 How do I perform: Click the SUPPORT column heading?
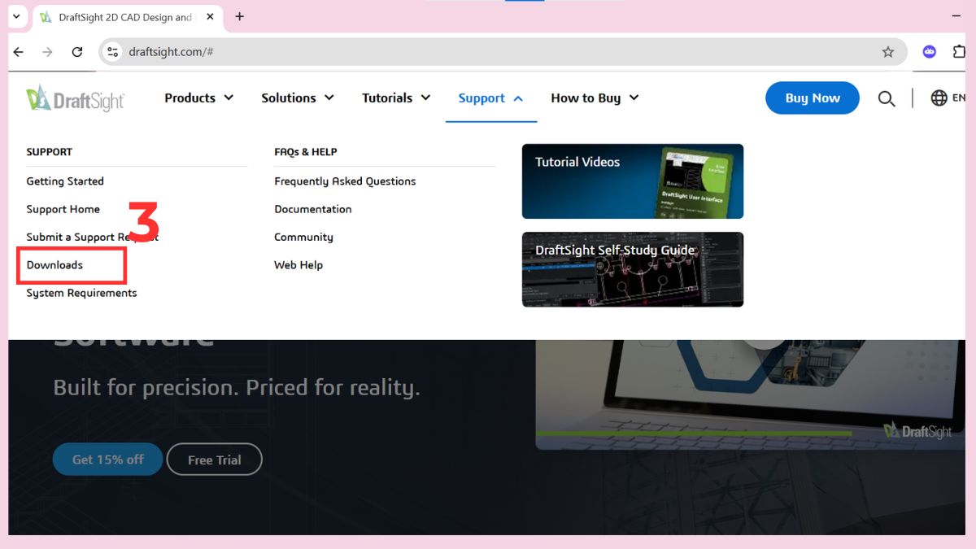[49, 152]
